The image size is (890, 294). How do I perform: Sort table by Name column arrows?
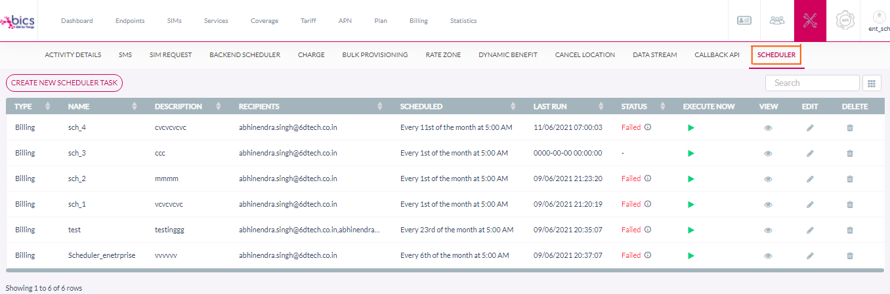135,106
